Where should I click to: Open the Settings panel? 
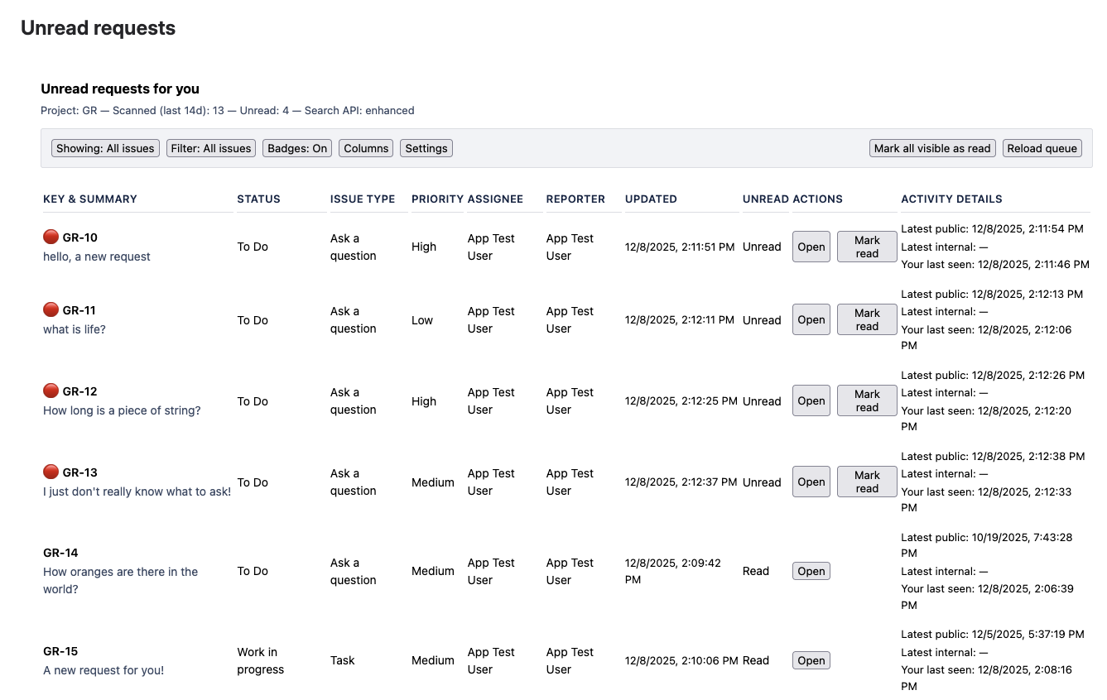426,148
